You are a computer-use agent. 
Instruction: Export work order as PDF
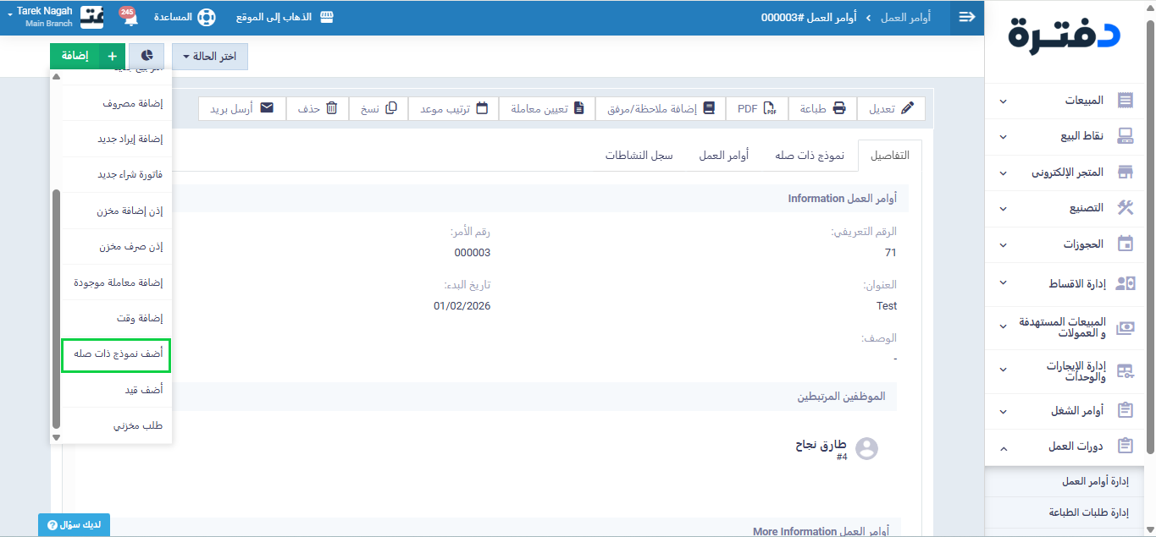(x=756, y=108)
